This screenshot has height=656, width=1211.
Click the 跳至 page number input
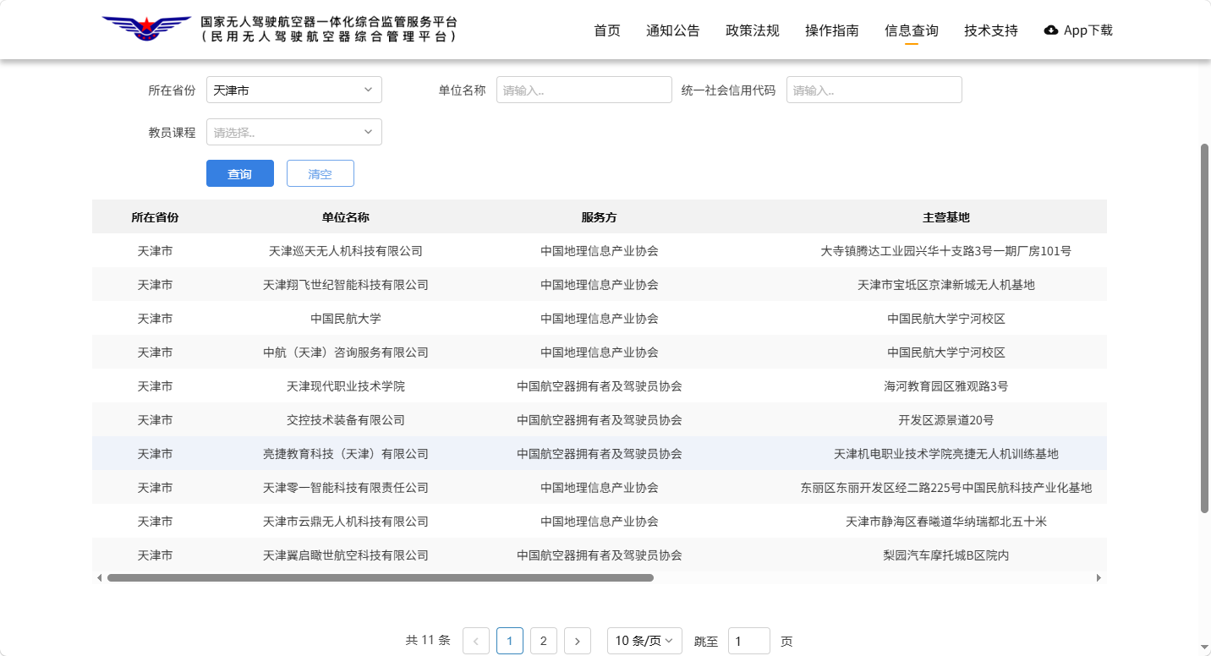pyautogui.click(x=749, y=641)
